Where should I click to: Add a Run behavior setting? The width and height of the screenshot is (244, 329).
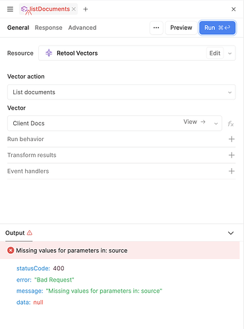(x=231, y=139)
